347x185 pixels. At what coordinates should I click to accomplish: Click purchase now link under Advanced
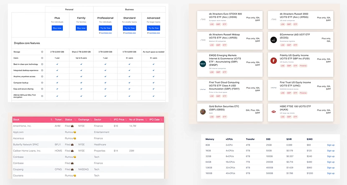click(155, 33)
